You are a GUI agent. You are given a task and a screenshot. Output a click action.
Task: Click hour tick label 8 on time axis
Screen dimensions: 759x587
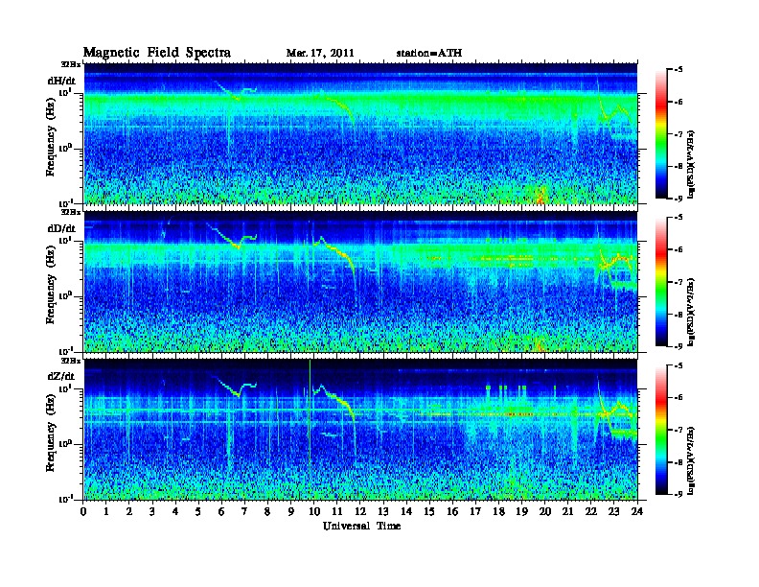(x=267, y=511)
